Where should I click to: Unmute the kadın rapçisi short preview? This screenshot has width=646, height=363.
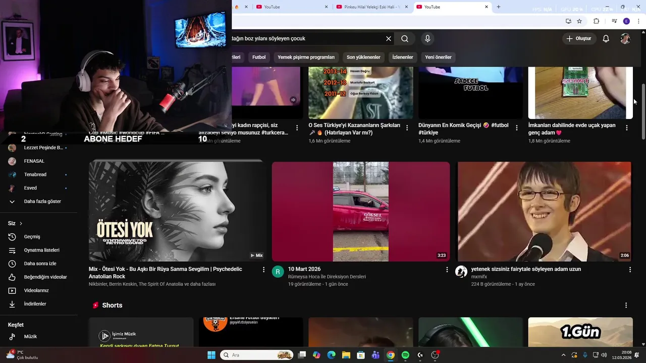pos(293,100)
